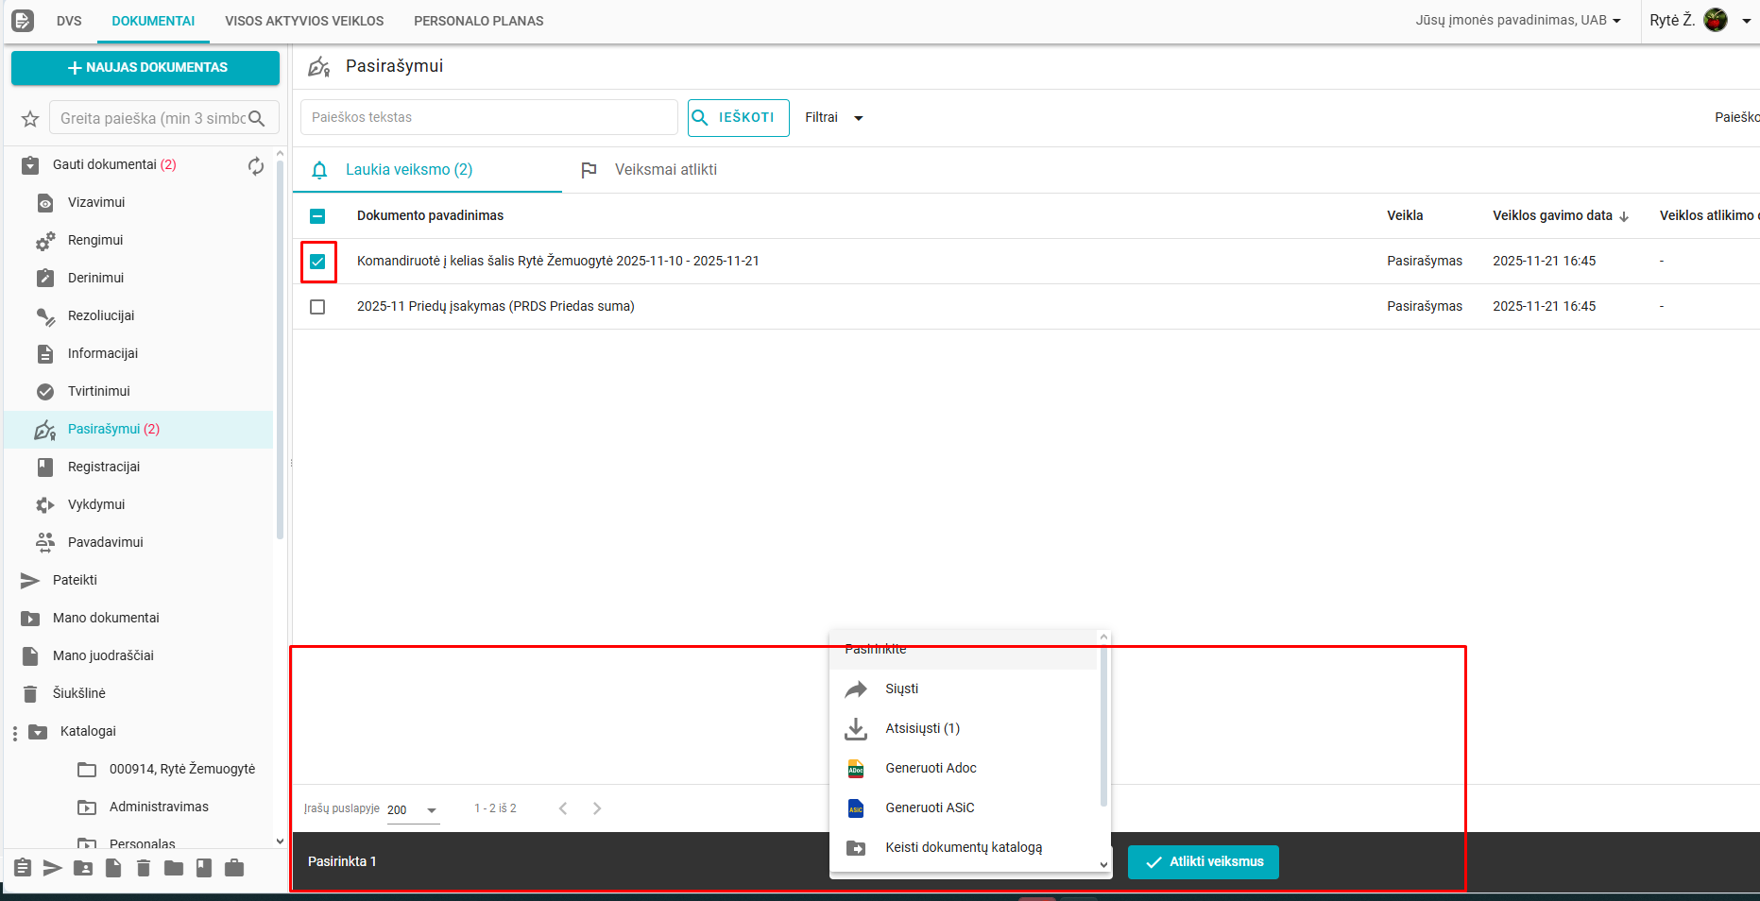Open the records per page dropdown
This screenshot has height=901, width=1760.
[413, 810]
